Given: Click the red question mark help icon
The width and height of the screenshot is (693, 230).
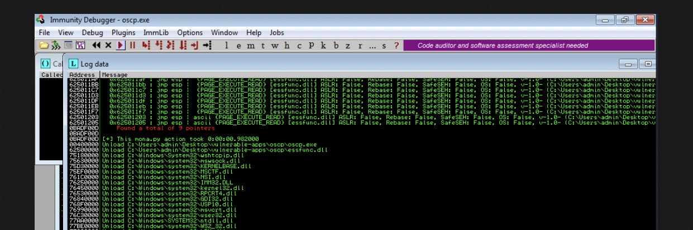Looking at the screenshot, I should point(396,46).
